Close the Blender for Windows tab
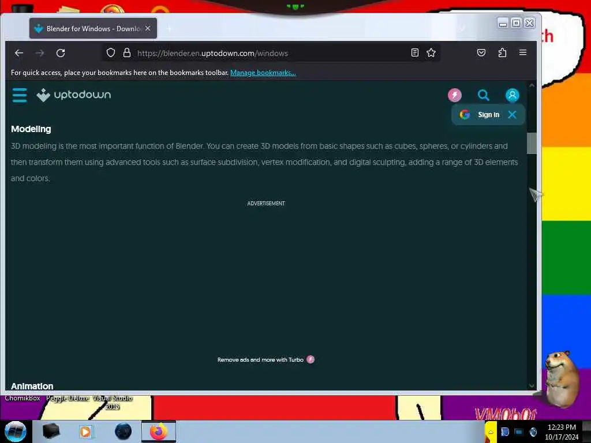This screenshot has height=443, width=591. point(148,28)
